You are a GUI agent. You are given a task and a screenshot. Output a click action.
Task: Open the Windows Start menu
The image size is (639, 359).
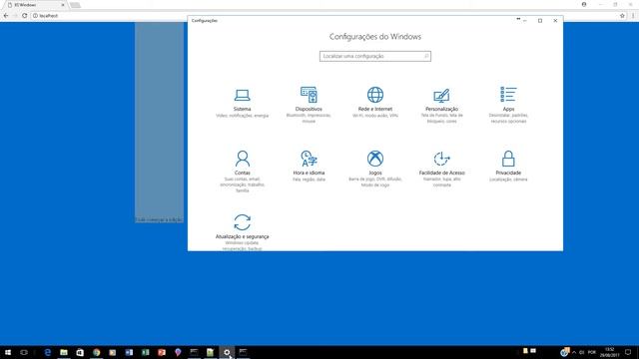pos(8,352)
